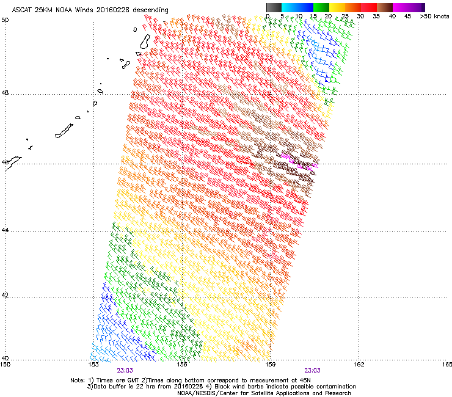Select the orange 25-30 knots legend segment
The image size is (452, 397).
click(353, 7)
